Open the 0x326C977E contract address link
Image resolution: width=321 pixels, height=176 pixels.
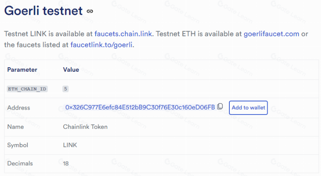click(x=140, y=107)
